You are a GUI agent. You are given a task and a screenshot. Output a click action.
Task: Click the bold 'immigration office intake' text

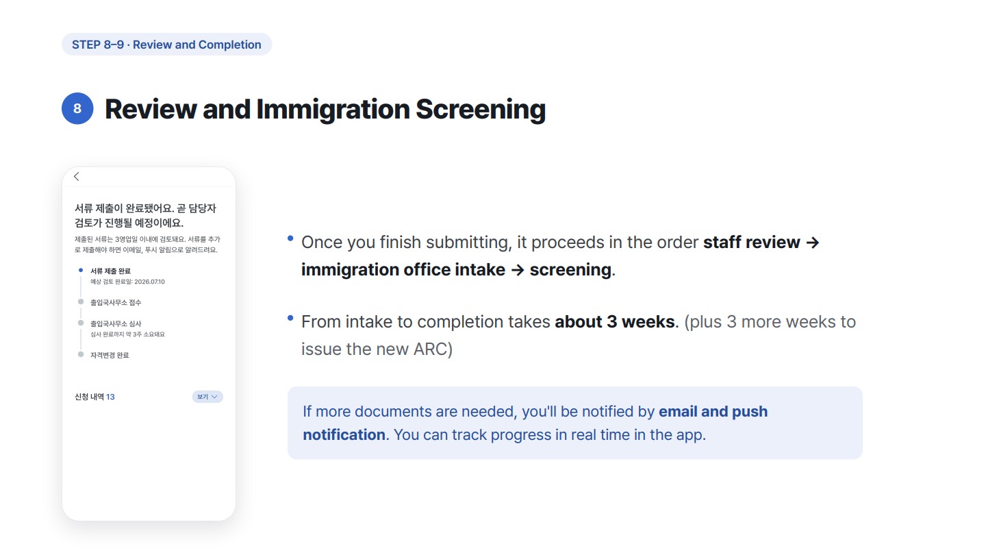(403, 269)
